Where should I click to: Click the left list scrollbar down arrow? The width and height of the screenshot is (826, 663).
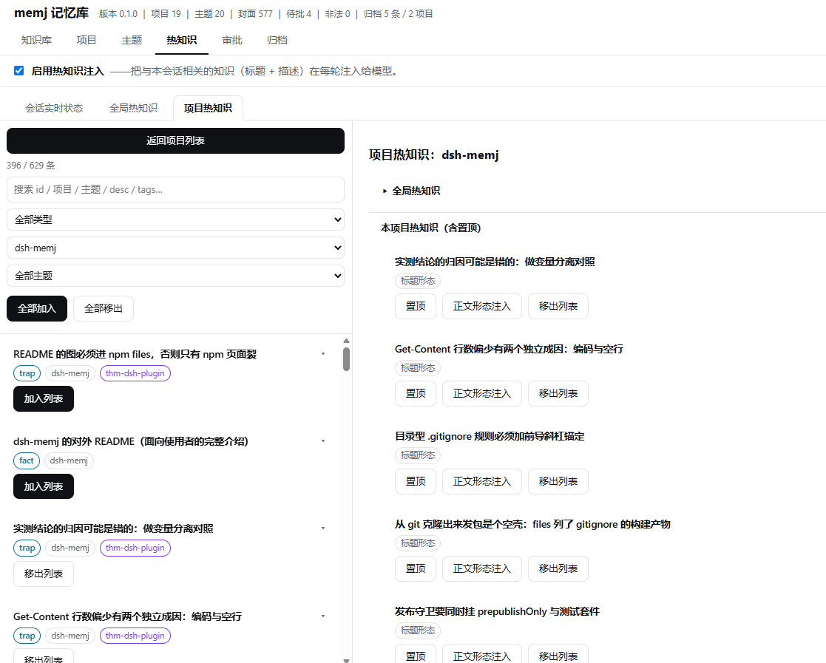[346, 660]
